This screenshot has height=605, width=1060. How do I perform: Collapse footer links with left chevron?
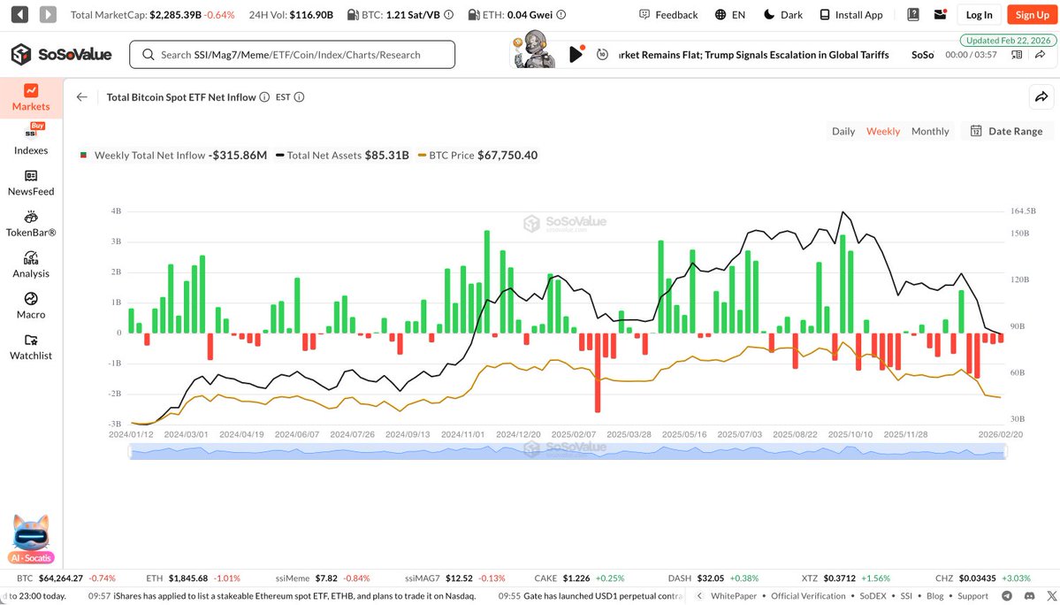(699, 595)
